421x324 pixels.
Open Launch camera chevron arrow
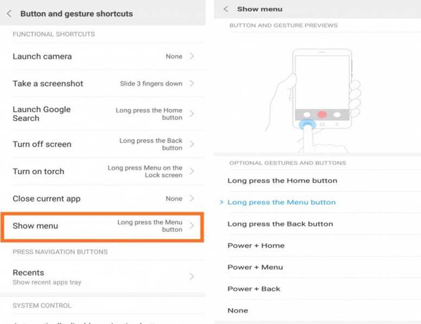pos(192,56)
